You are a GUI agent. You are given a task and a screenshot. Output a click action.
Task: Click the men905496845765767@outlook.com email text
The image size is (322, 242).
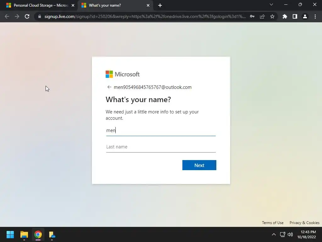click(153, 87)
